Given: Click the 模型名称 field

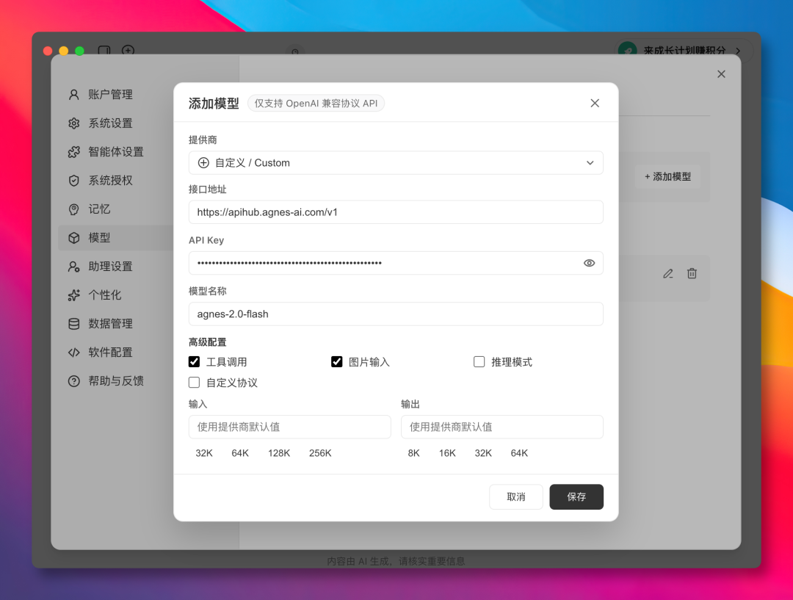Looking at the screenshot, I should (x=396, y=314).
